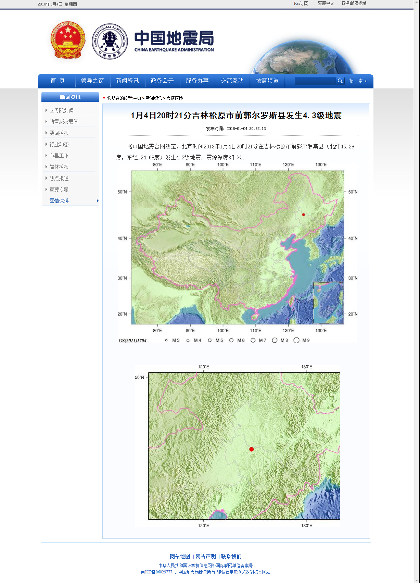
Task: Click the South China Sea inset map
Action: point(328,303)
